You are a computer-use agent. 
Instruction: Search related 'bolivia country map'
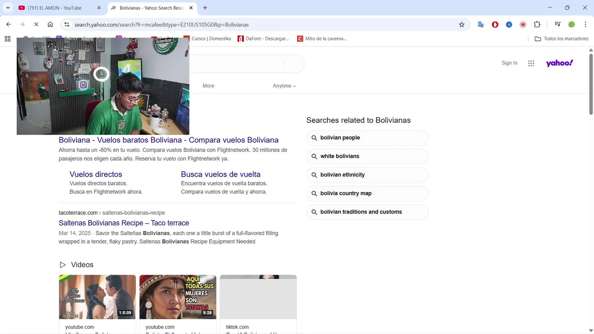click(x=367, y=193)
